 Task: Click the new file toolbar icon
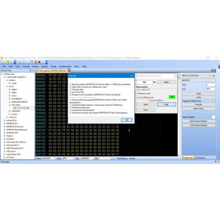pos(4,62)
